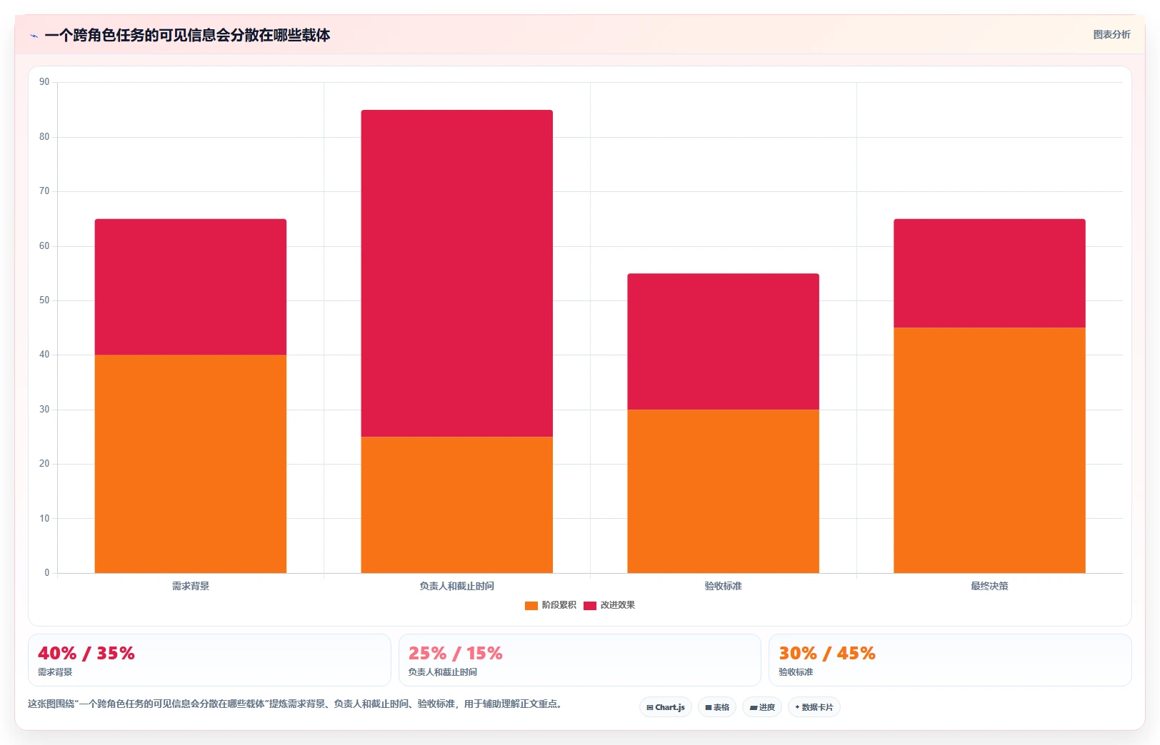
Task: Click the y-axis tick value 50
Action: tap(44, 300)
